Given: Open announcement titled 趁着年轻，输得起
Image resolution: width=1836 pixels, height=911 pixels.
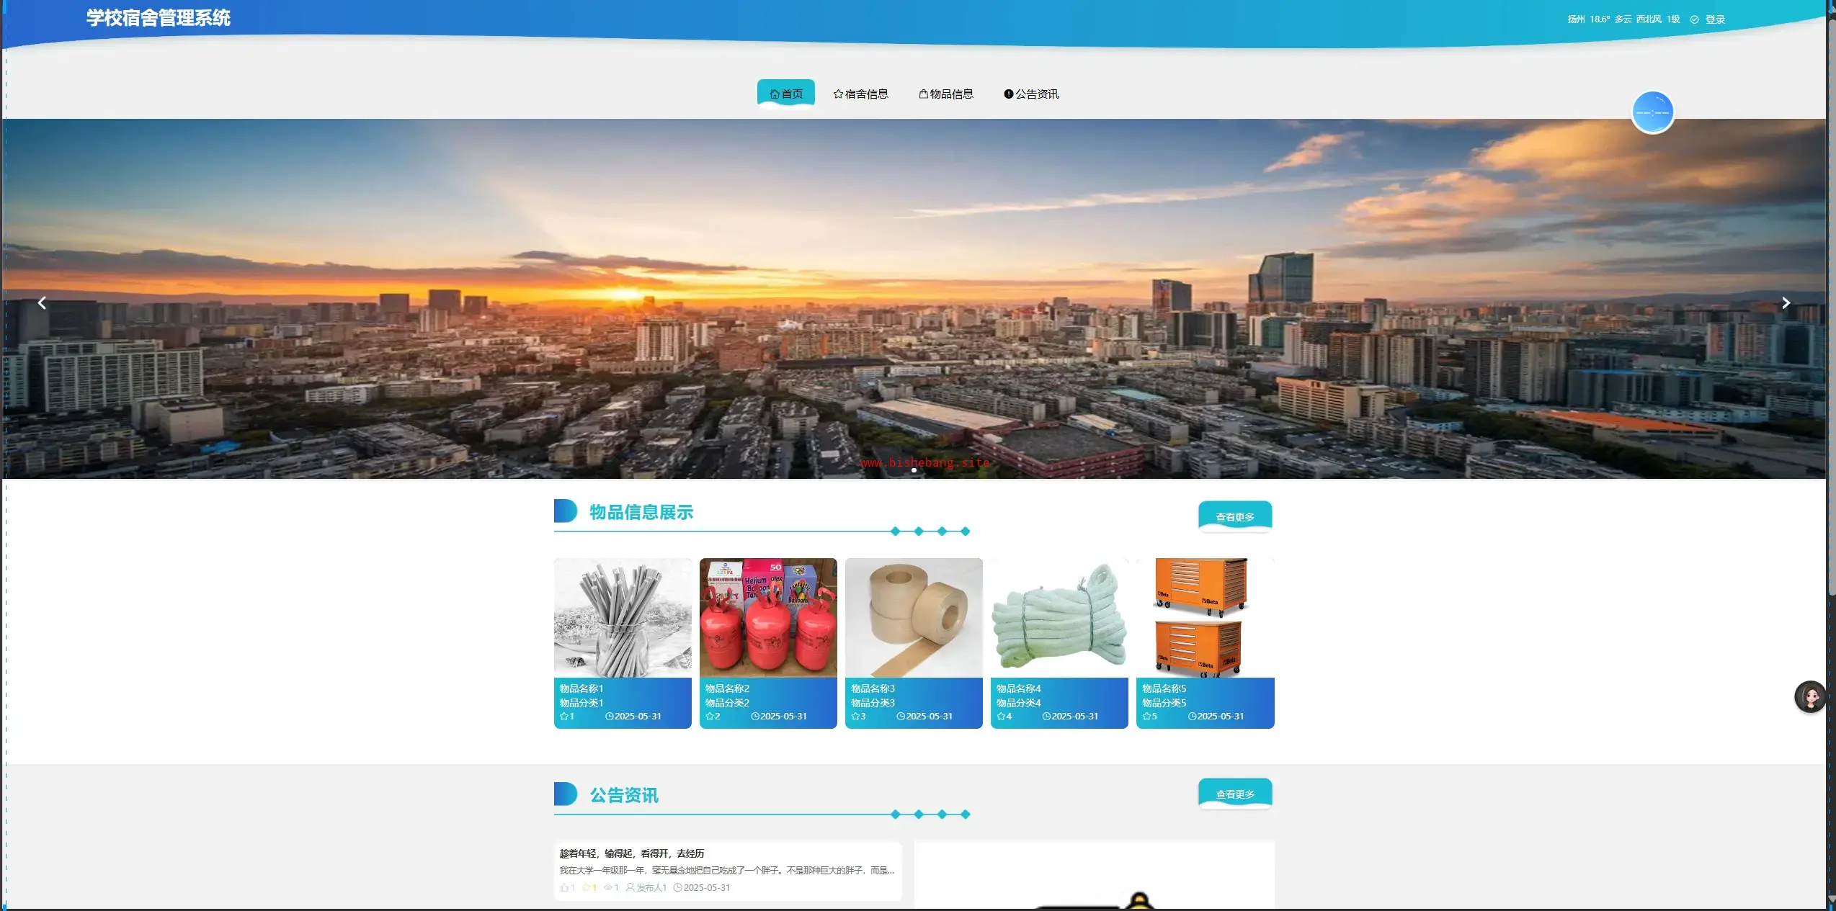Looking at the screenshot, I should (631, 853).
